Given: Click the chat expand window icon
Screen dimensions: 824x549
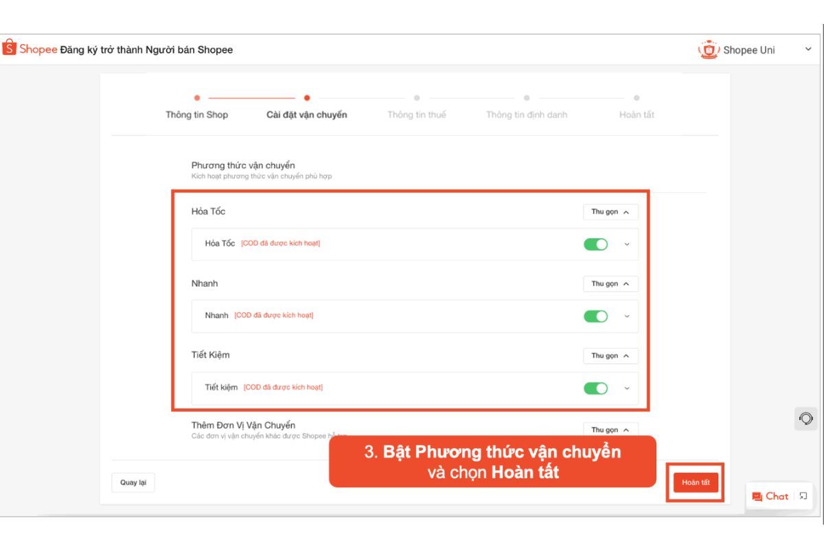Looking at the screenshot, I should [x=803, y=496].
